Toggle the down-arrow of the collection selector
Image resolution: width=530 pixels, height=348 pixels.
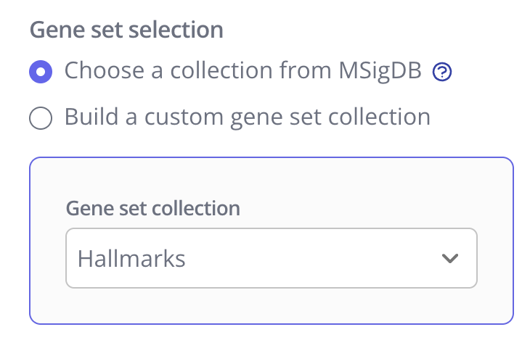(x=450, y=259)
